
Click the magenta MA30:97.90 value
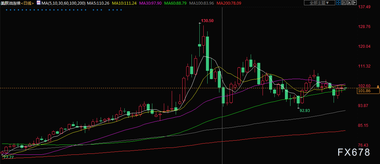(x=150, y=3)
